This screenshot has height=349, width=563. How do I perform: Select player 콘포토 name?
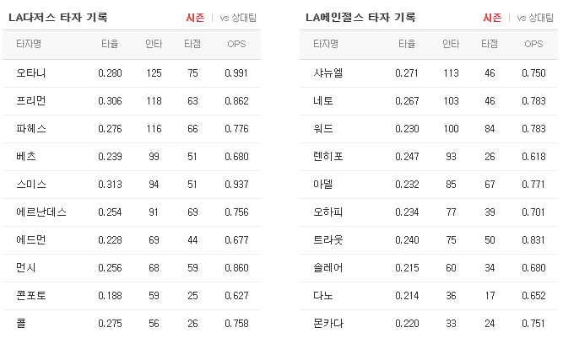pyautogui.click(x=31, y=296)
